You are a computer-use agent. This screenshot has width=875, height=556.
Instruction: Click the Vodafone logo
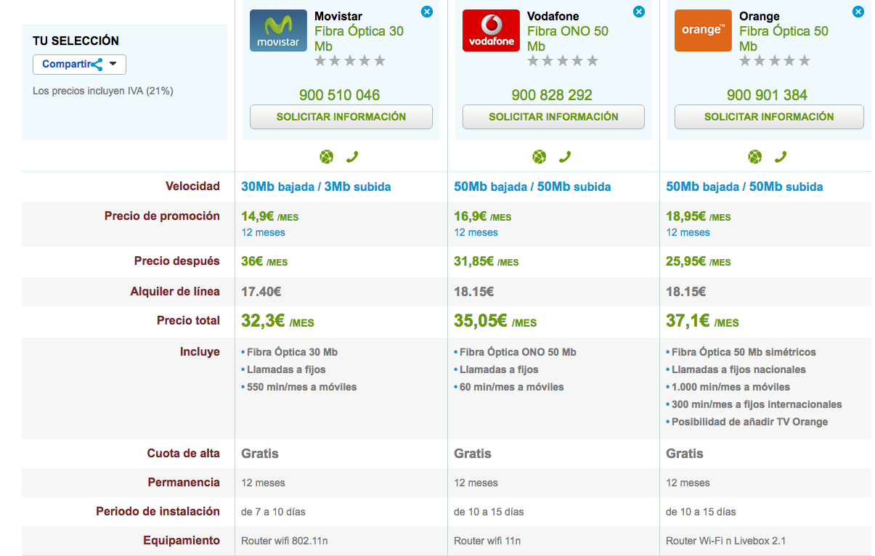coord(492,30)
